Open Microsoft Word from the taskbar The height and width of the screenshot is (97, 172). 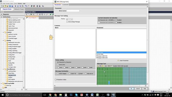pos(92,95)
